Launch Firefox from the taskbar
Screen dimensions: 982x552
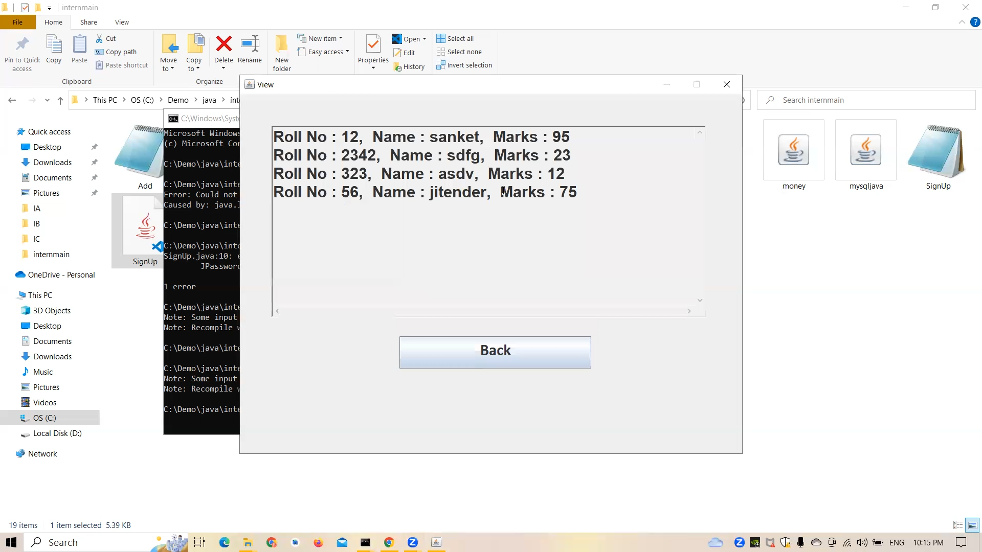pyautogui.click(x=319, y=543)
